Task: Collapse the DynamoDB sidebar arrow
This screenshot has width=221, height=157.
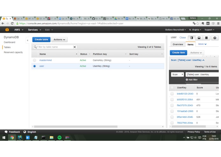Action: pos(27,40)
